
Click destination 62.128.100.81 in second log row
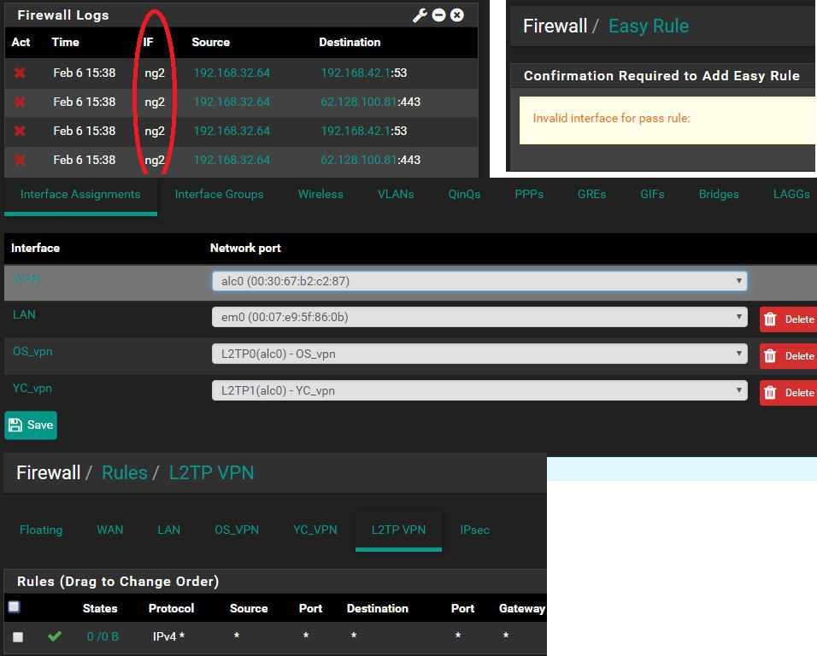(x=358, y=102)
